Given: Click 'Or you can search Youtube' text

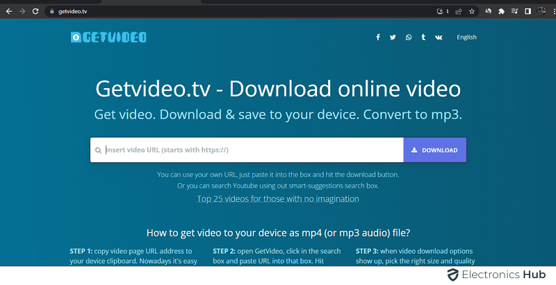Looking at the screenshot, I should click(278, 186).
